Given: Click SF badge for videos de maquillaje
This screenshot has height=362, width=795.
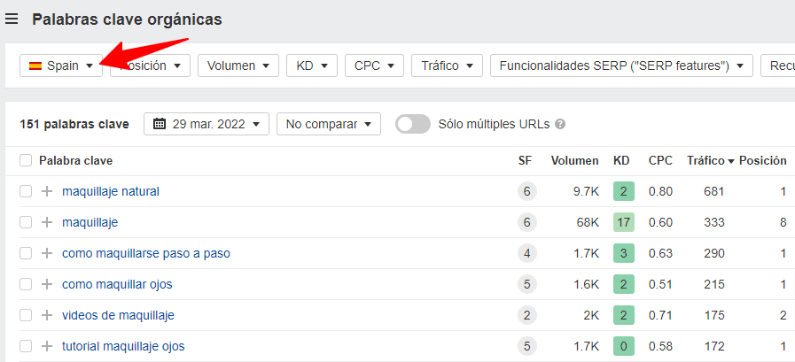Looking at the screenshot, I should (527, 315).
